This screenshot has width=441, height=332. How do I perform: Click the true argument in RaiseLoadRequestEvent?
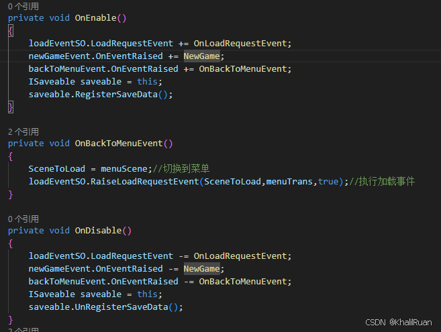(x=328, y=182)
